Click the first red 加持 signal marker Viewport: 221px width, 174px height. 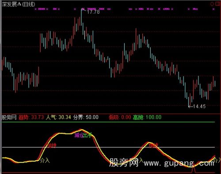[x=51, y=146]
